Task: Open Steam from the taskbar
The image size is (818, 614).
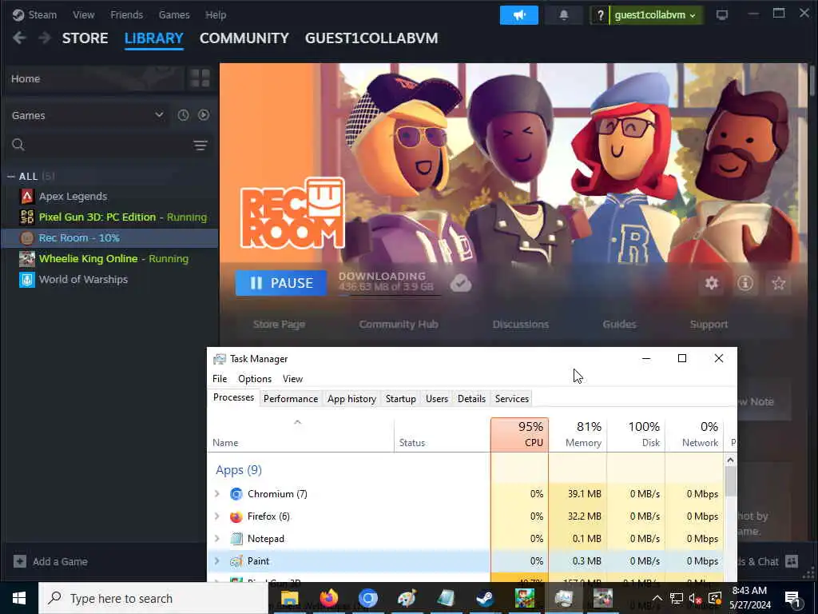Action: 485,598
